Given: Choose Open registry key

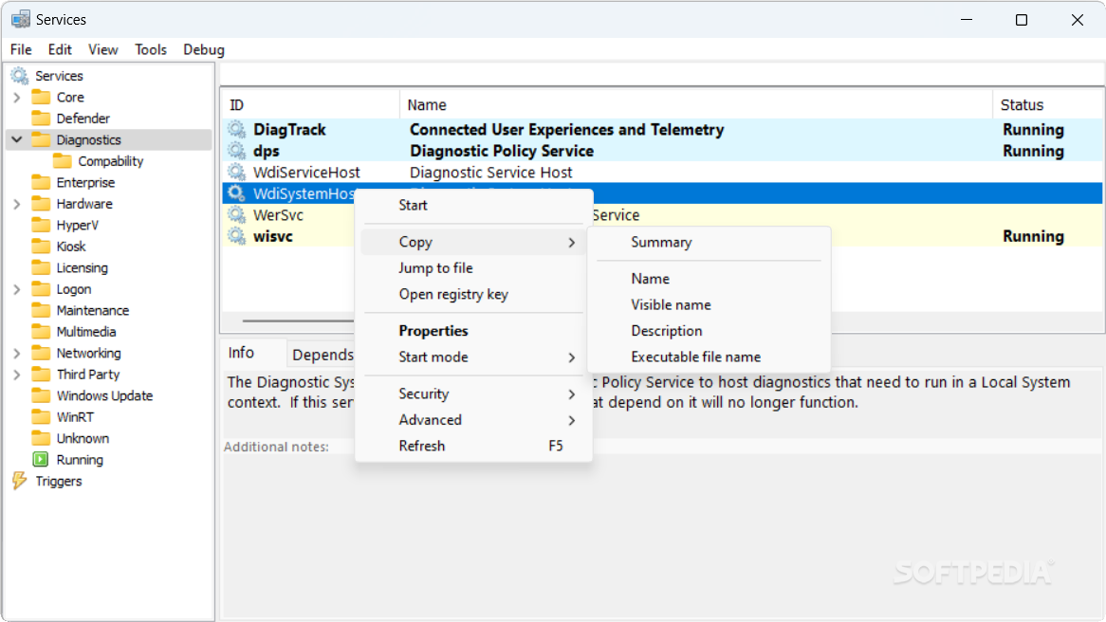Looking at the screenshot, I should pyautogui.click(x=473, y=294).
